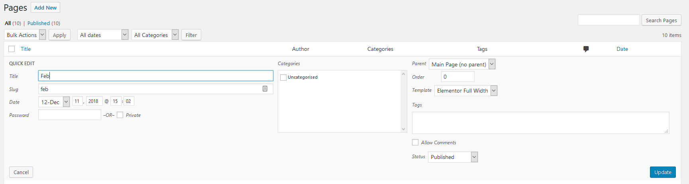Open the All Categories filter dropdown
Image resolution: width=689 pixels, height=184 pixels.
tap(155, 35)
